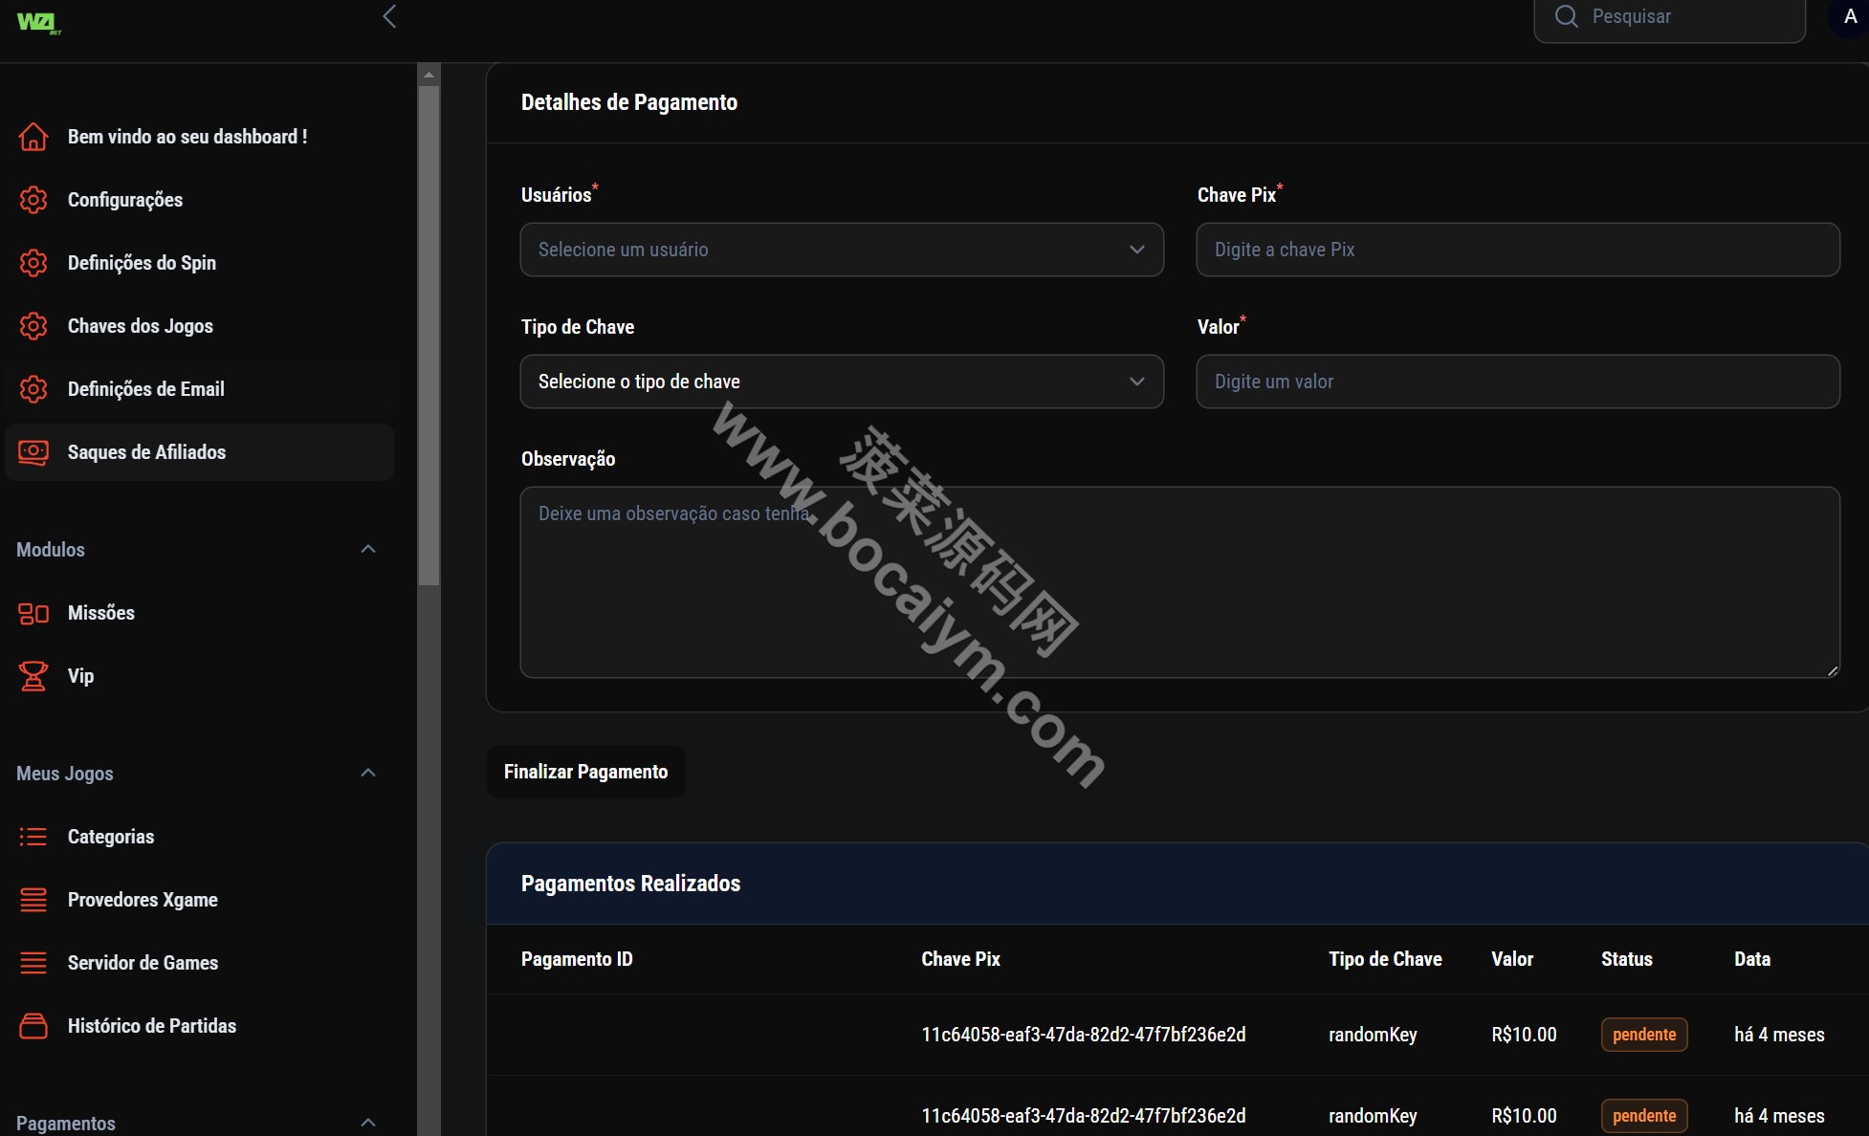Open the Selecione um usuário dropdown
Screen dimensions: 1869x1136
coord(842,250)
